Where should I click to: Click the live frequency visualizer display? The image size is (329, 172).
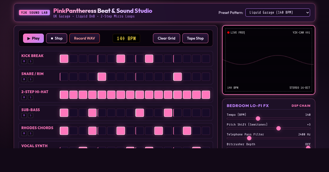[x=269, y=60]
